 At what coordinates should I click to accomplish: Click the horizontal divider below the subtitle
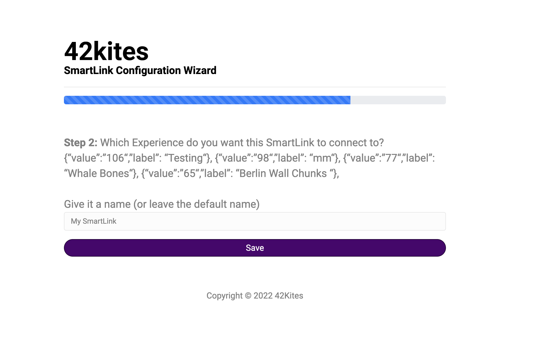[255, 87]
